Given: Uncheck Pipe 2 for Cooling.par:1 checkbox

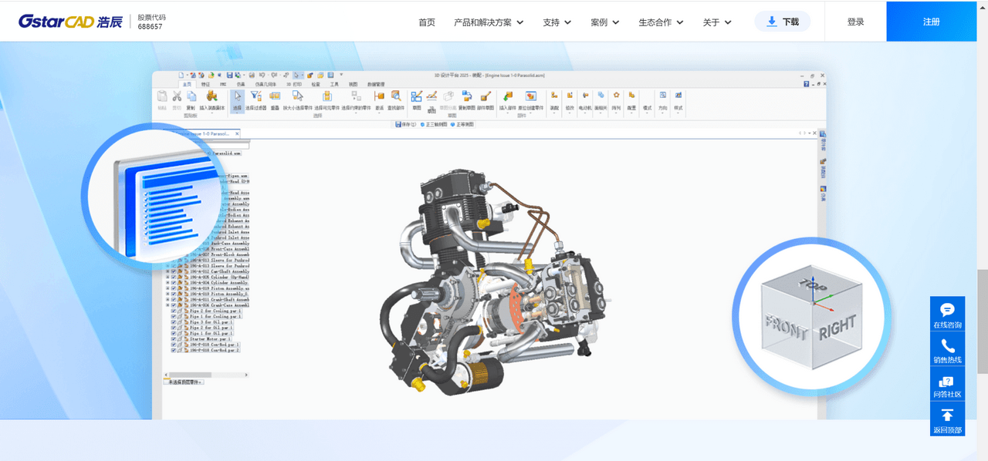Looking at the screenshot, I should tap(174, 311).
